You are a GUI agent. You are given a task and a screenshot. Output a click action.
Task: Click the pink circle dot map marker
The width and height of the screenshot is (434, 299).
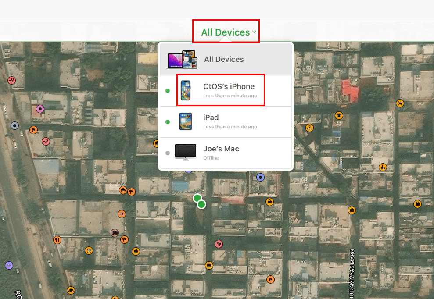pos(40,109)
